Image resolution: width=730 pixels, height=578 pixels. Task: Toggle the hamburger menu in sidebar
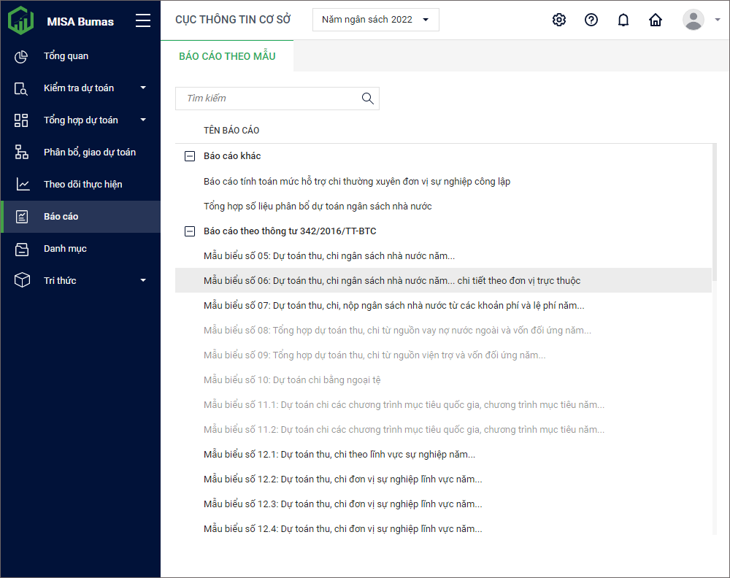pyautogui.click(x=143, y=20)
